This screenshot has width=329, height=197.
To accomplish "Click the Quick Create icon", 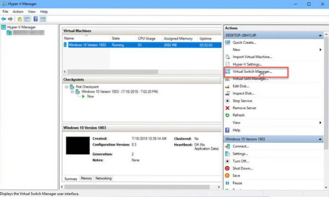I will point(228,43).
